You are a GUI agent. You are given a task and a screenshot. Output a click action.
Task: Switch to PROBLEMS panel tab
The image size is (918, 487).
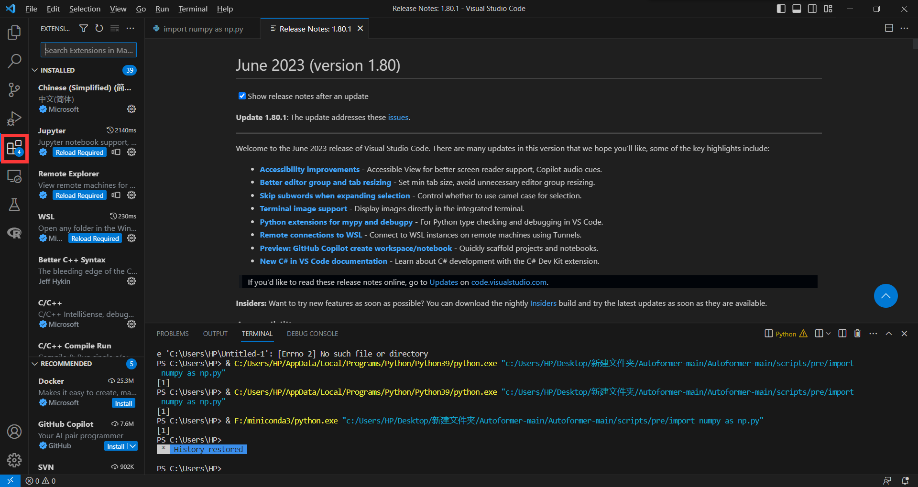coord(173,334)
